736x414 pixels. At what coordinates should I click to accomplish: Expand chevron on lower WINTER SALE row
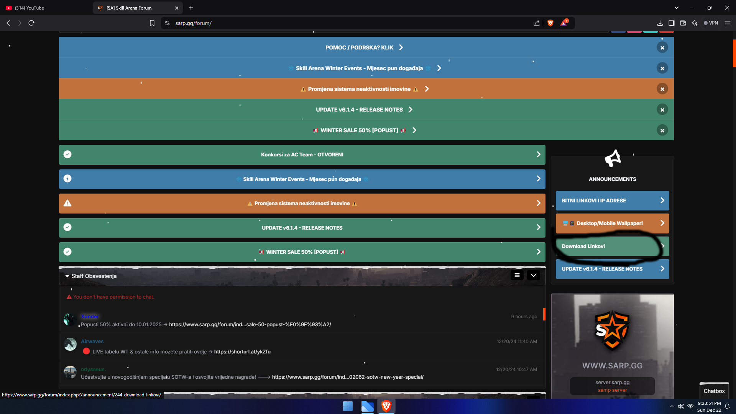(x=539, y=252)
